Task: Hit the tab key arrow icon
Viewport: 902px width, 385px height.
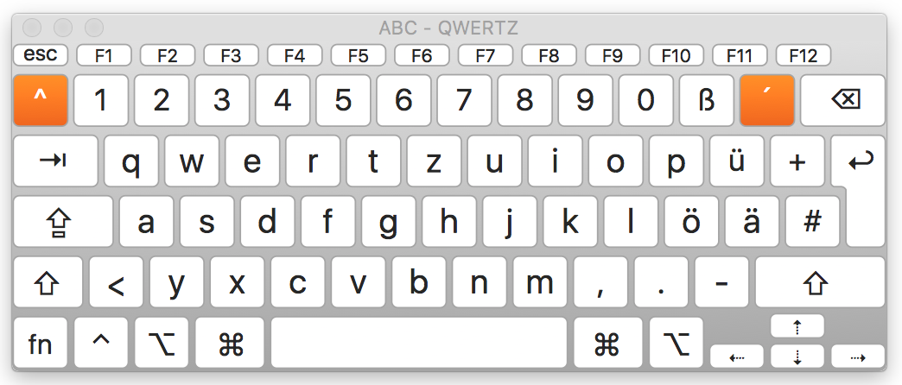Action: [53, 161]
